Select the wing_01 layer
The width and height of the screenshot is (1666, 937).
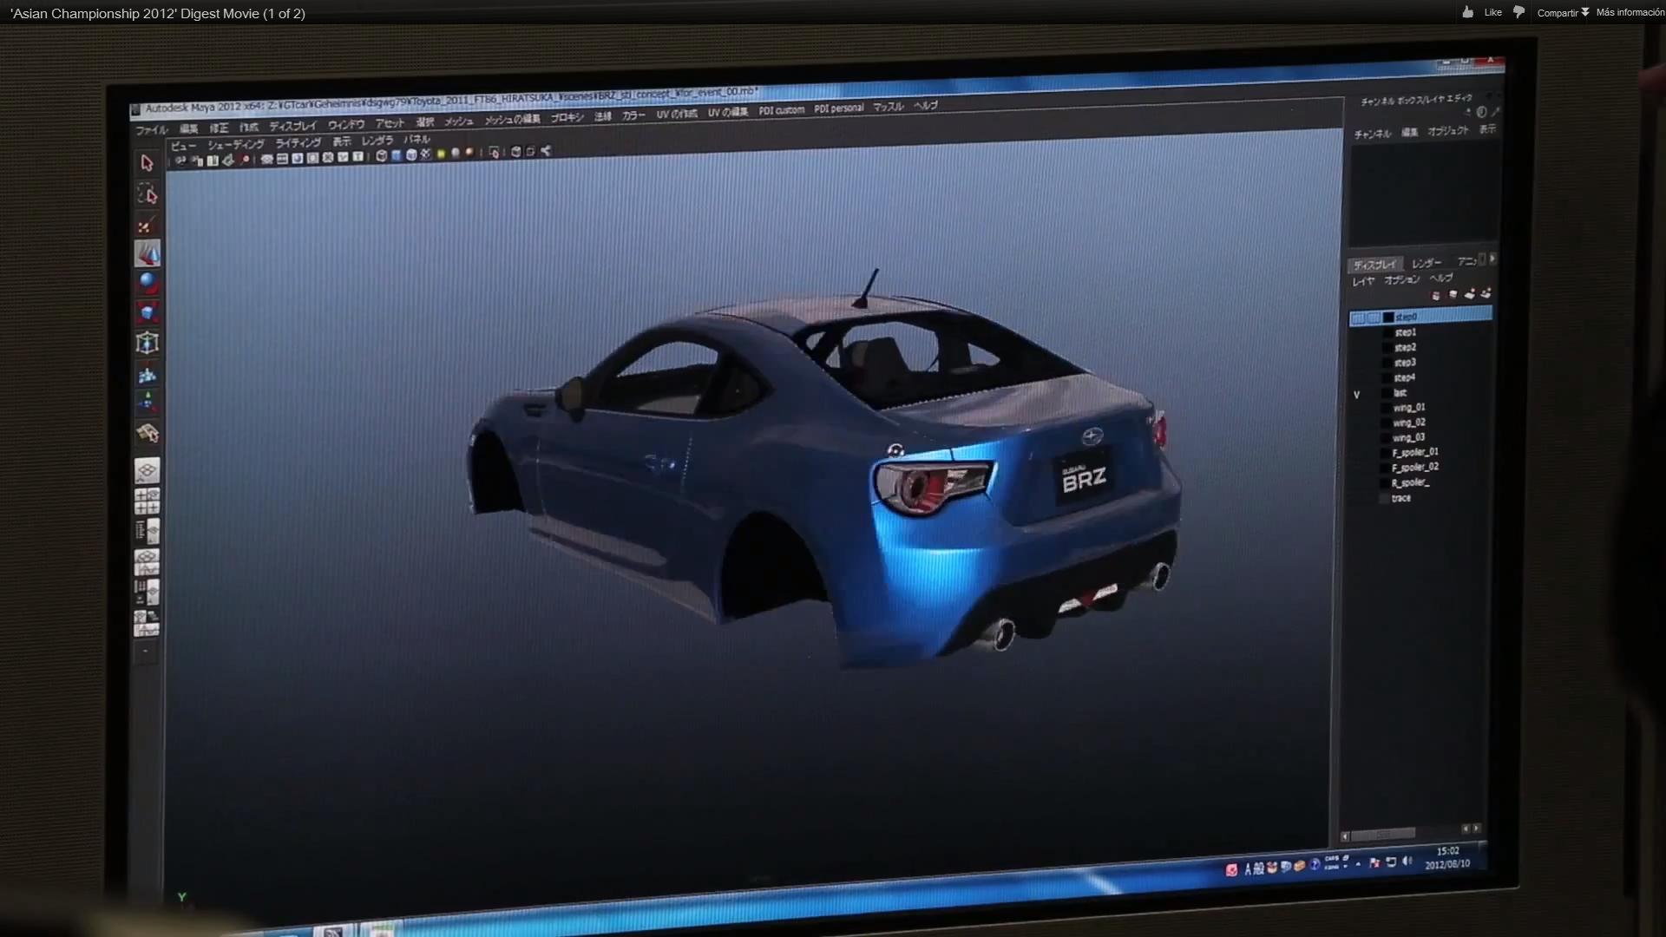(x=1409, y=407)
